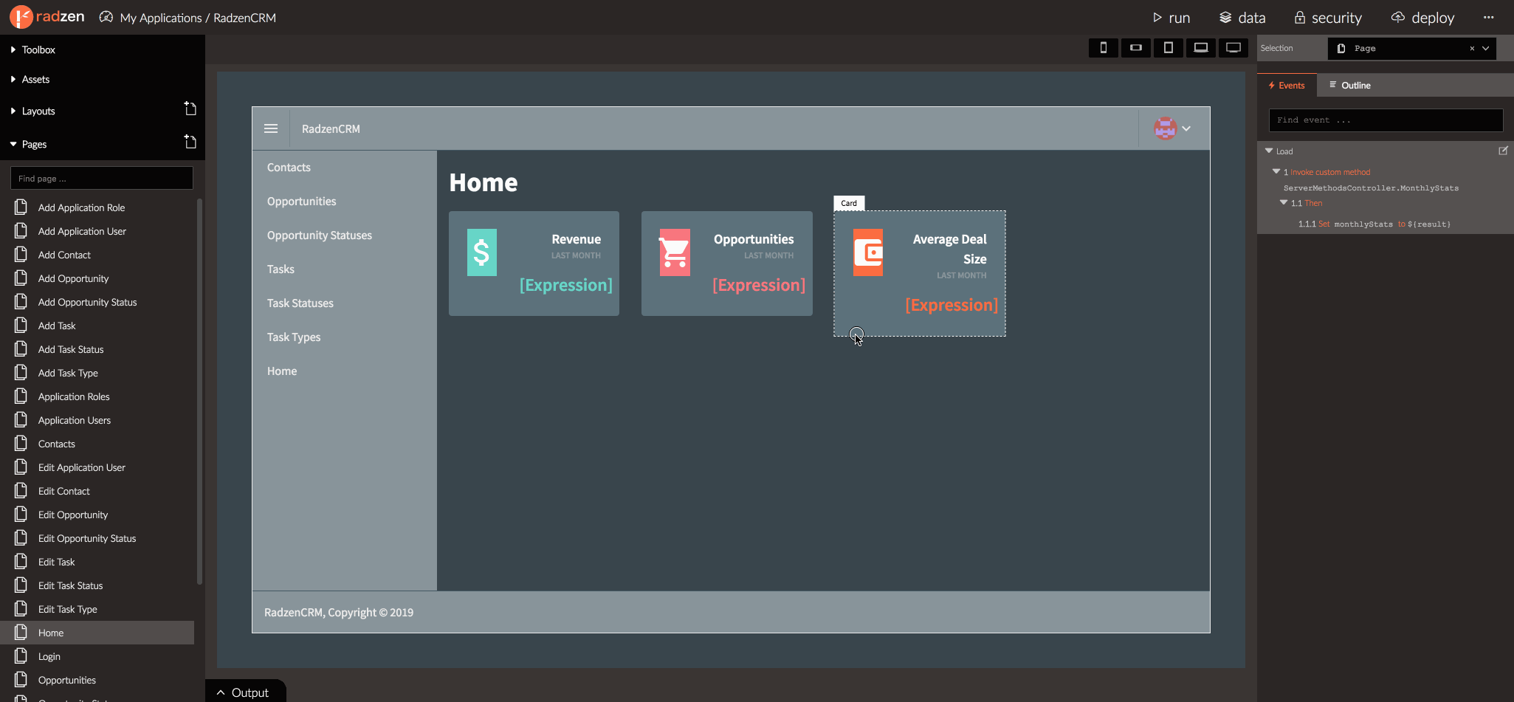Clear the Page selection
Viewport: 1514px width, 702px height.
tap(1472, 49)
